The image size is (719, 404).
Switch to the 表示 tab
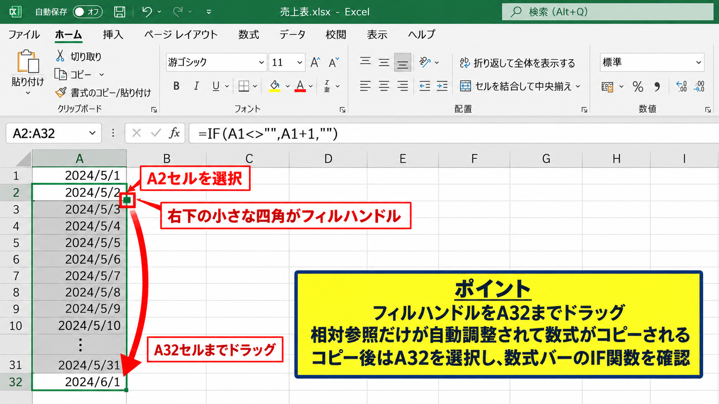pyautogui.click(x=377, y=34)
